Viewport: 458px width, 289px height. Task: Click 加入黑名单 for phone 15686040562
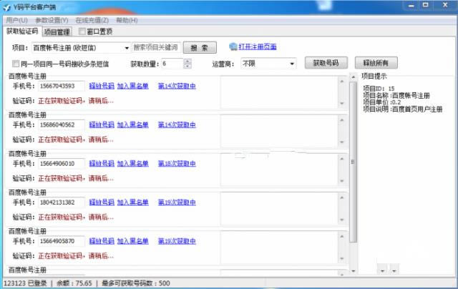(132, 124)
